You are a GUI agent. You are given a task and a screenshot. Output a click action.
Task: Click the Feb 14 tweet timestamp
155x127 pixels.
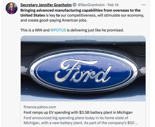tap(113, 5)
